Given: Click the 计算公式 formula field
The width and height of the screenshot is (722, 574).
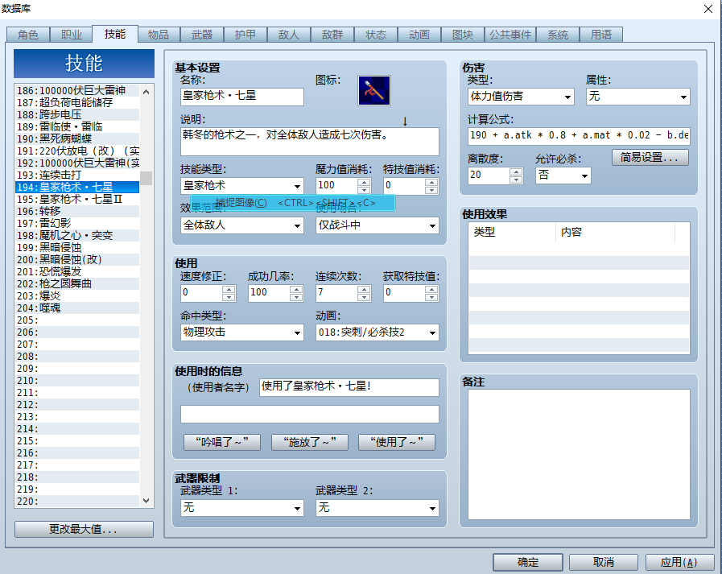Looking at the screenshot, I should click(579, 136).
